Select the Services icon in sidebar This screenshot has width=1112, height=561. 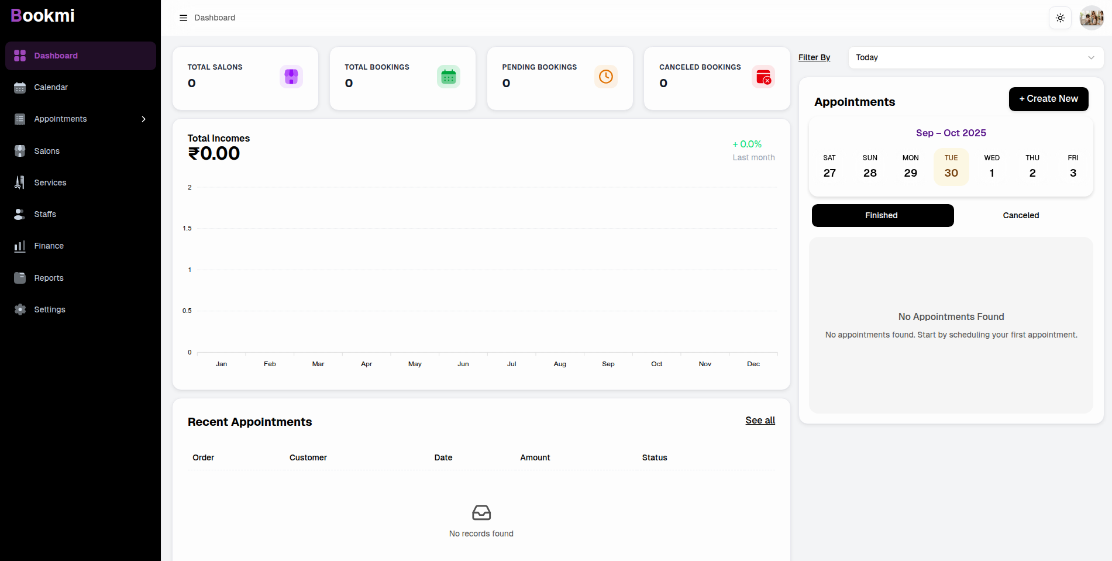20,182
